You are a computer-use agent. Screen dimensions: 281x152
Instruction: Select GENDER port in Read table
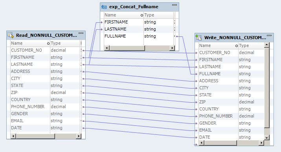19,114
